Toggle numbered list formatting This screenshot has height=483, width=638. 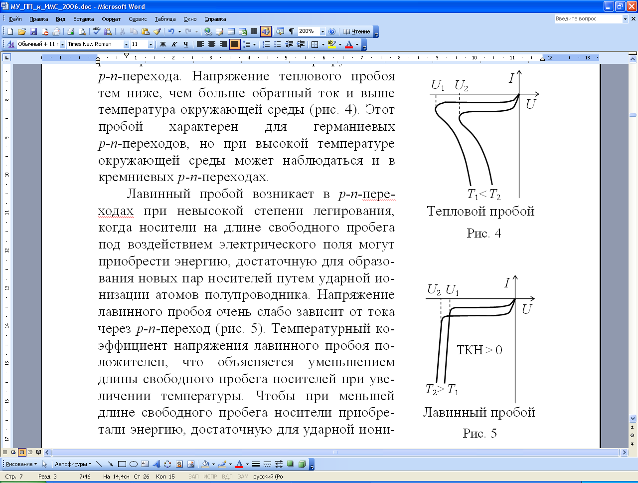coord(266,44)
